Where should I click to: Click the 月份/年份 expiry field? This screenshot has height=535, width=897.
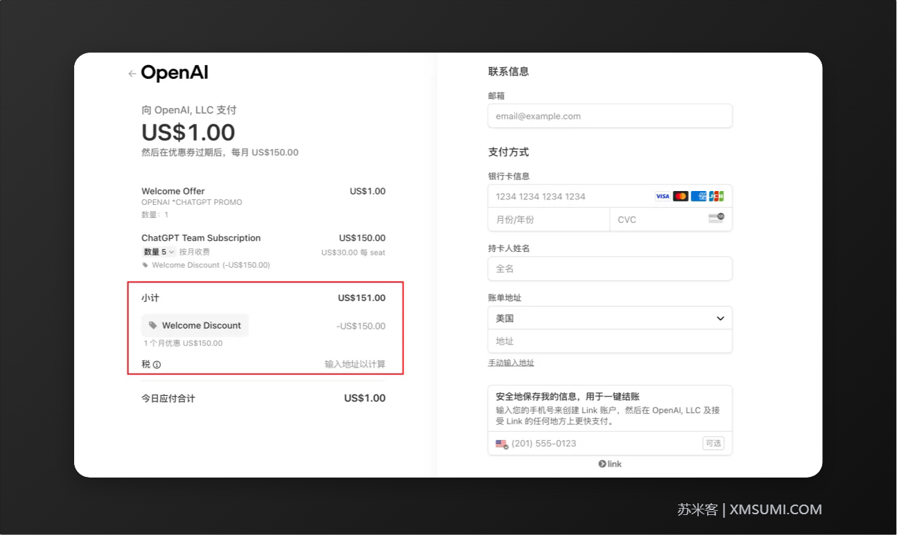(549, 219)
